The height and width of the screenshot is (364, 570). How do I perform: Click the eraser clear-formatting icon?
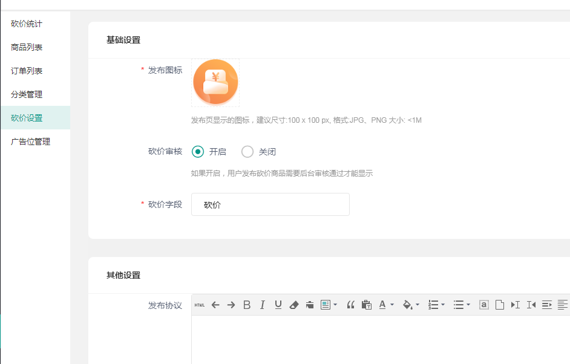coord(294,305)
